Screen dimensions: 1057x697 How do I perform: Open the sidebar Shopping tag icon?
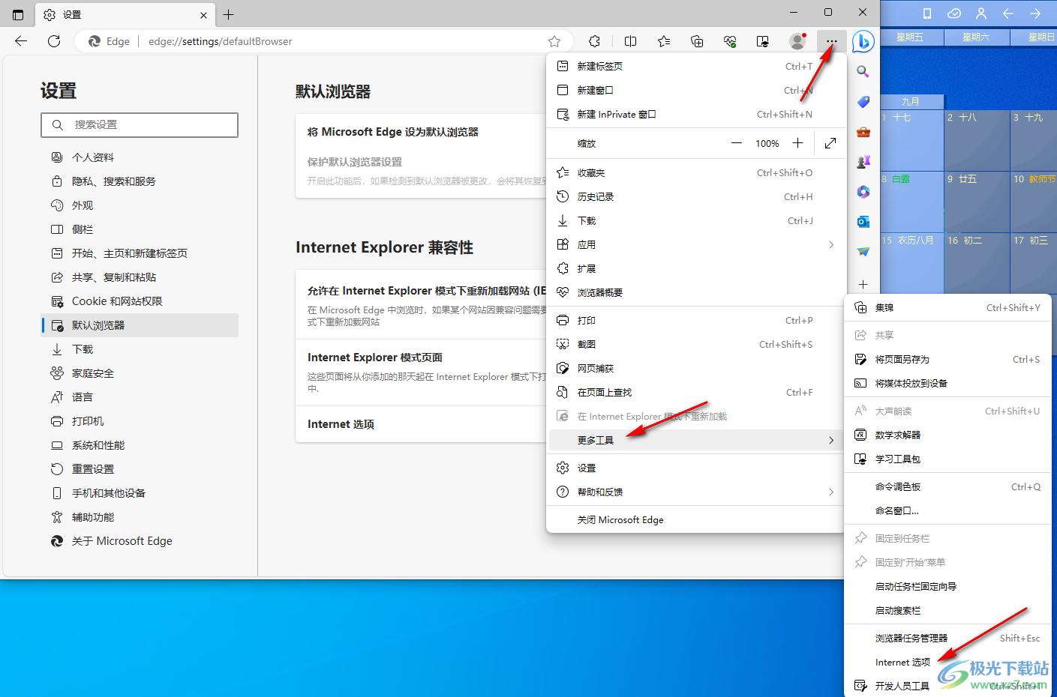pyautogui.click(x=863, y=102)
